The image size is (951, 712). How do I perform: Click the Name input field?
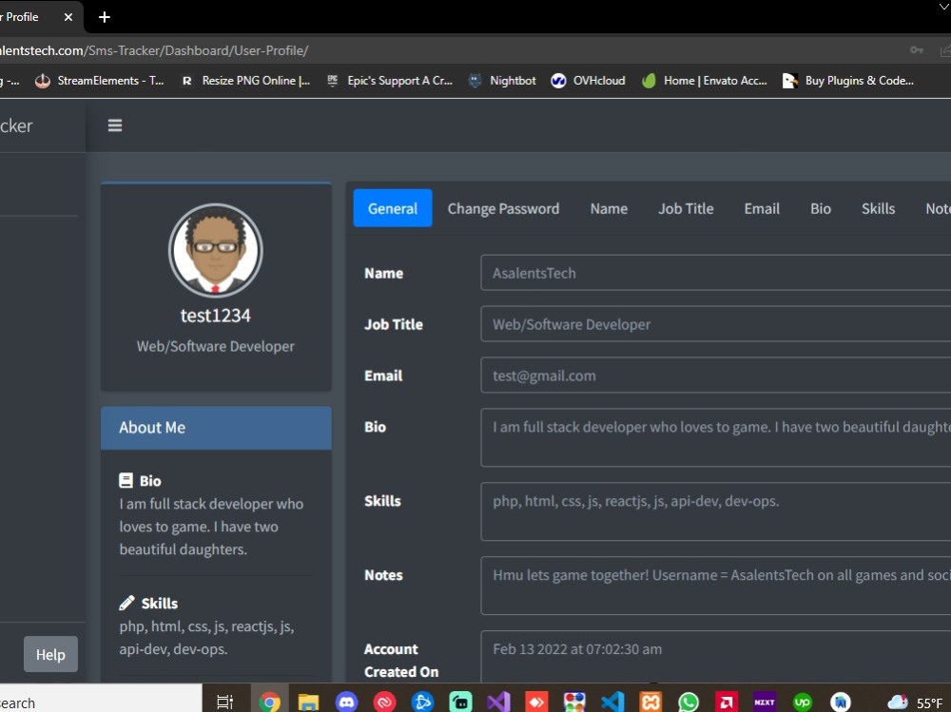tap(716, 273)
